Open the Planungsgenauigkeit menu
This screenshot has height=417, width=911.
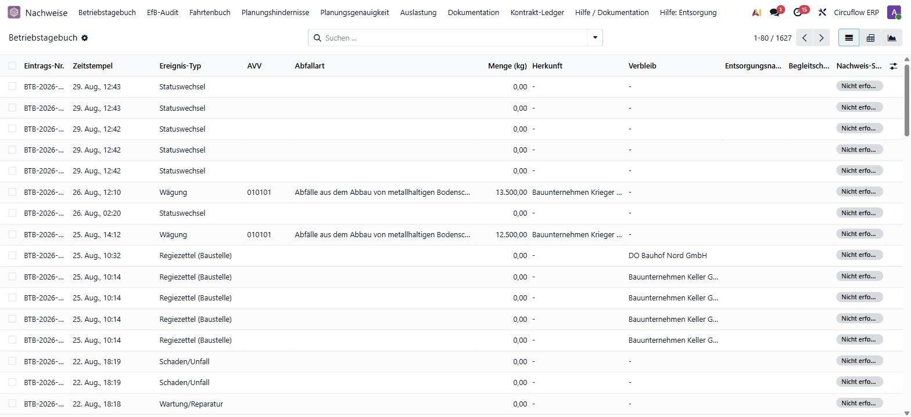pyautogui.click(x=354, y=12)
